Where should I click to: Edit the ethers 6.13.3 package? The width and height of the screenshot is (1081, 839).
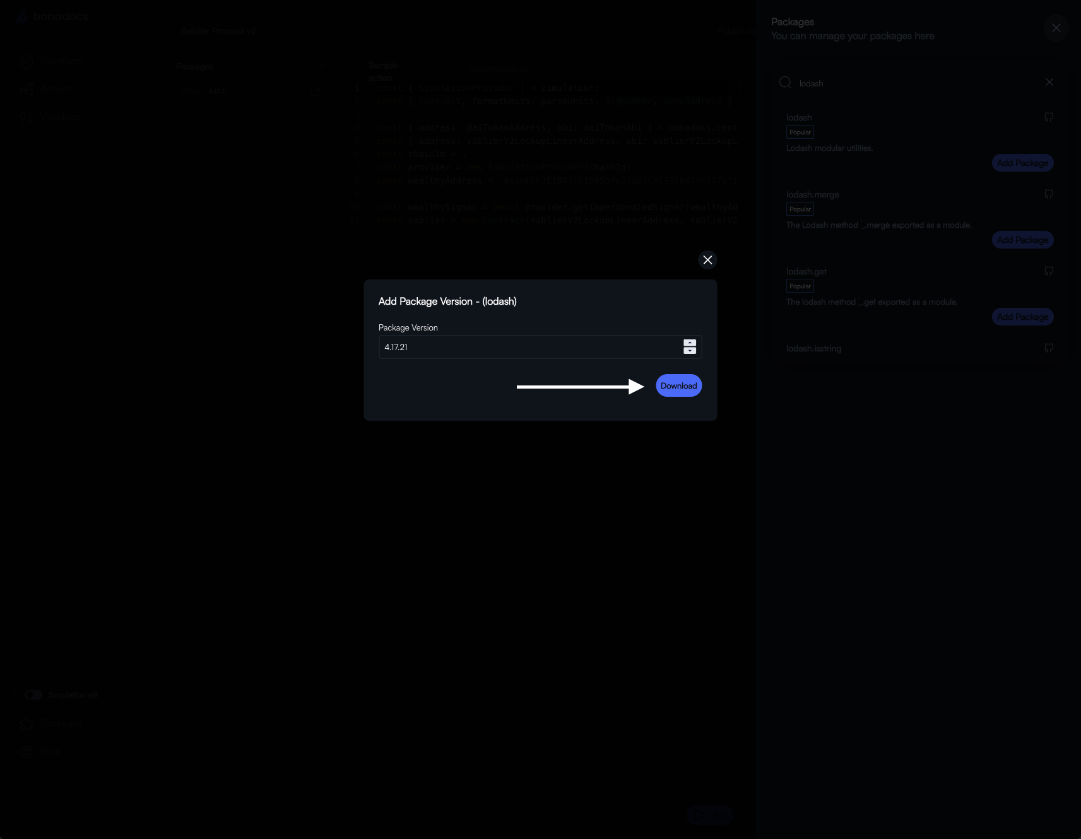pos(316,91)
